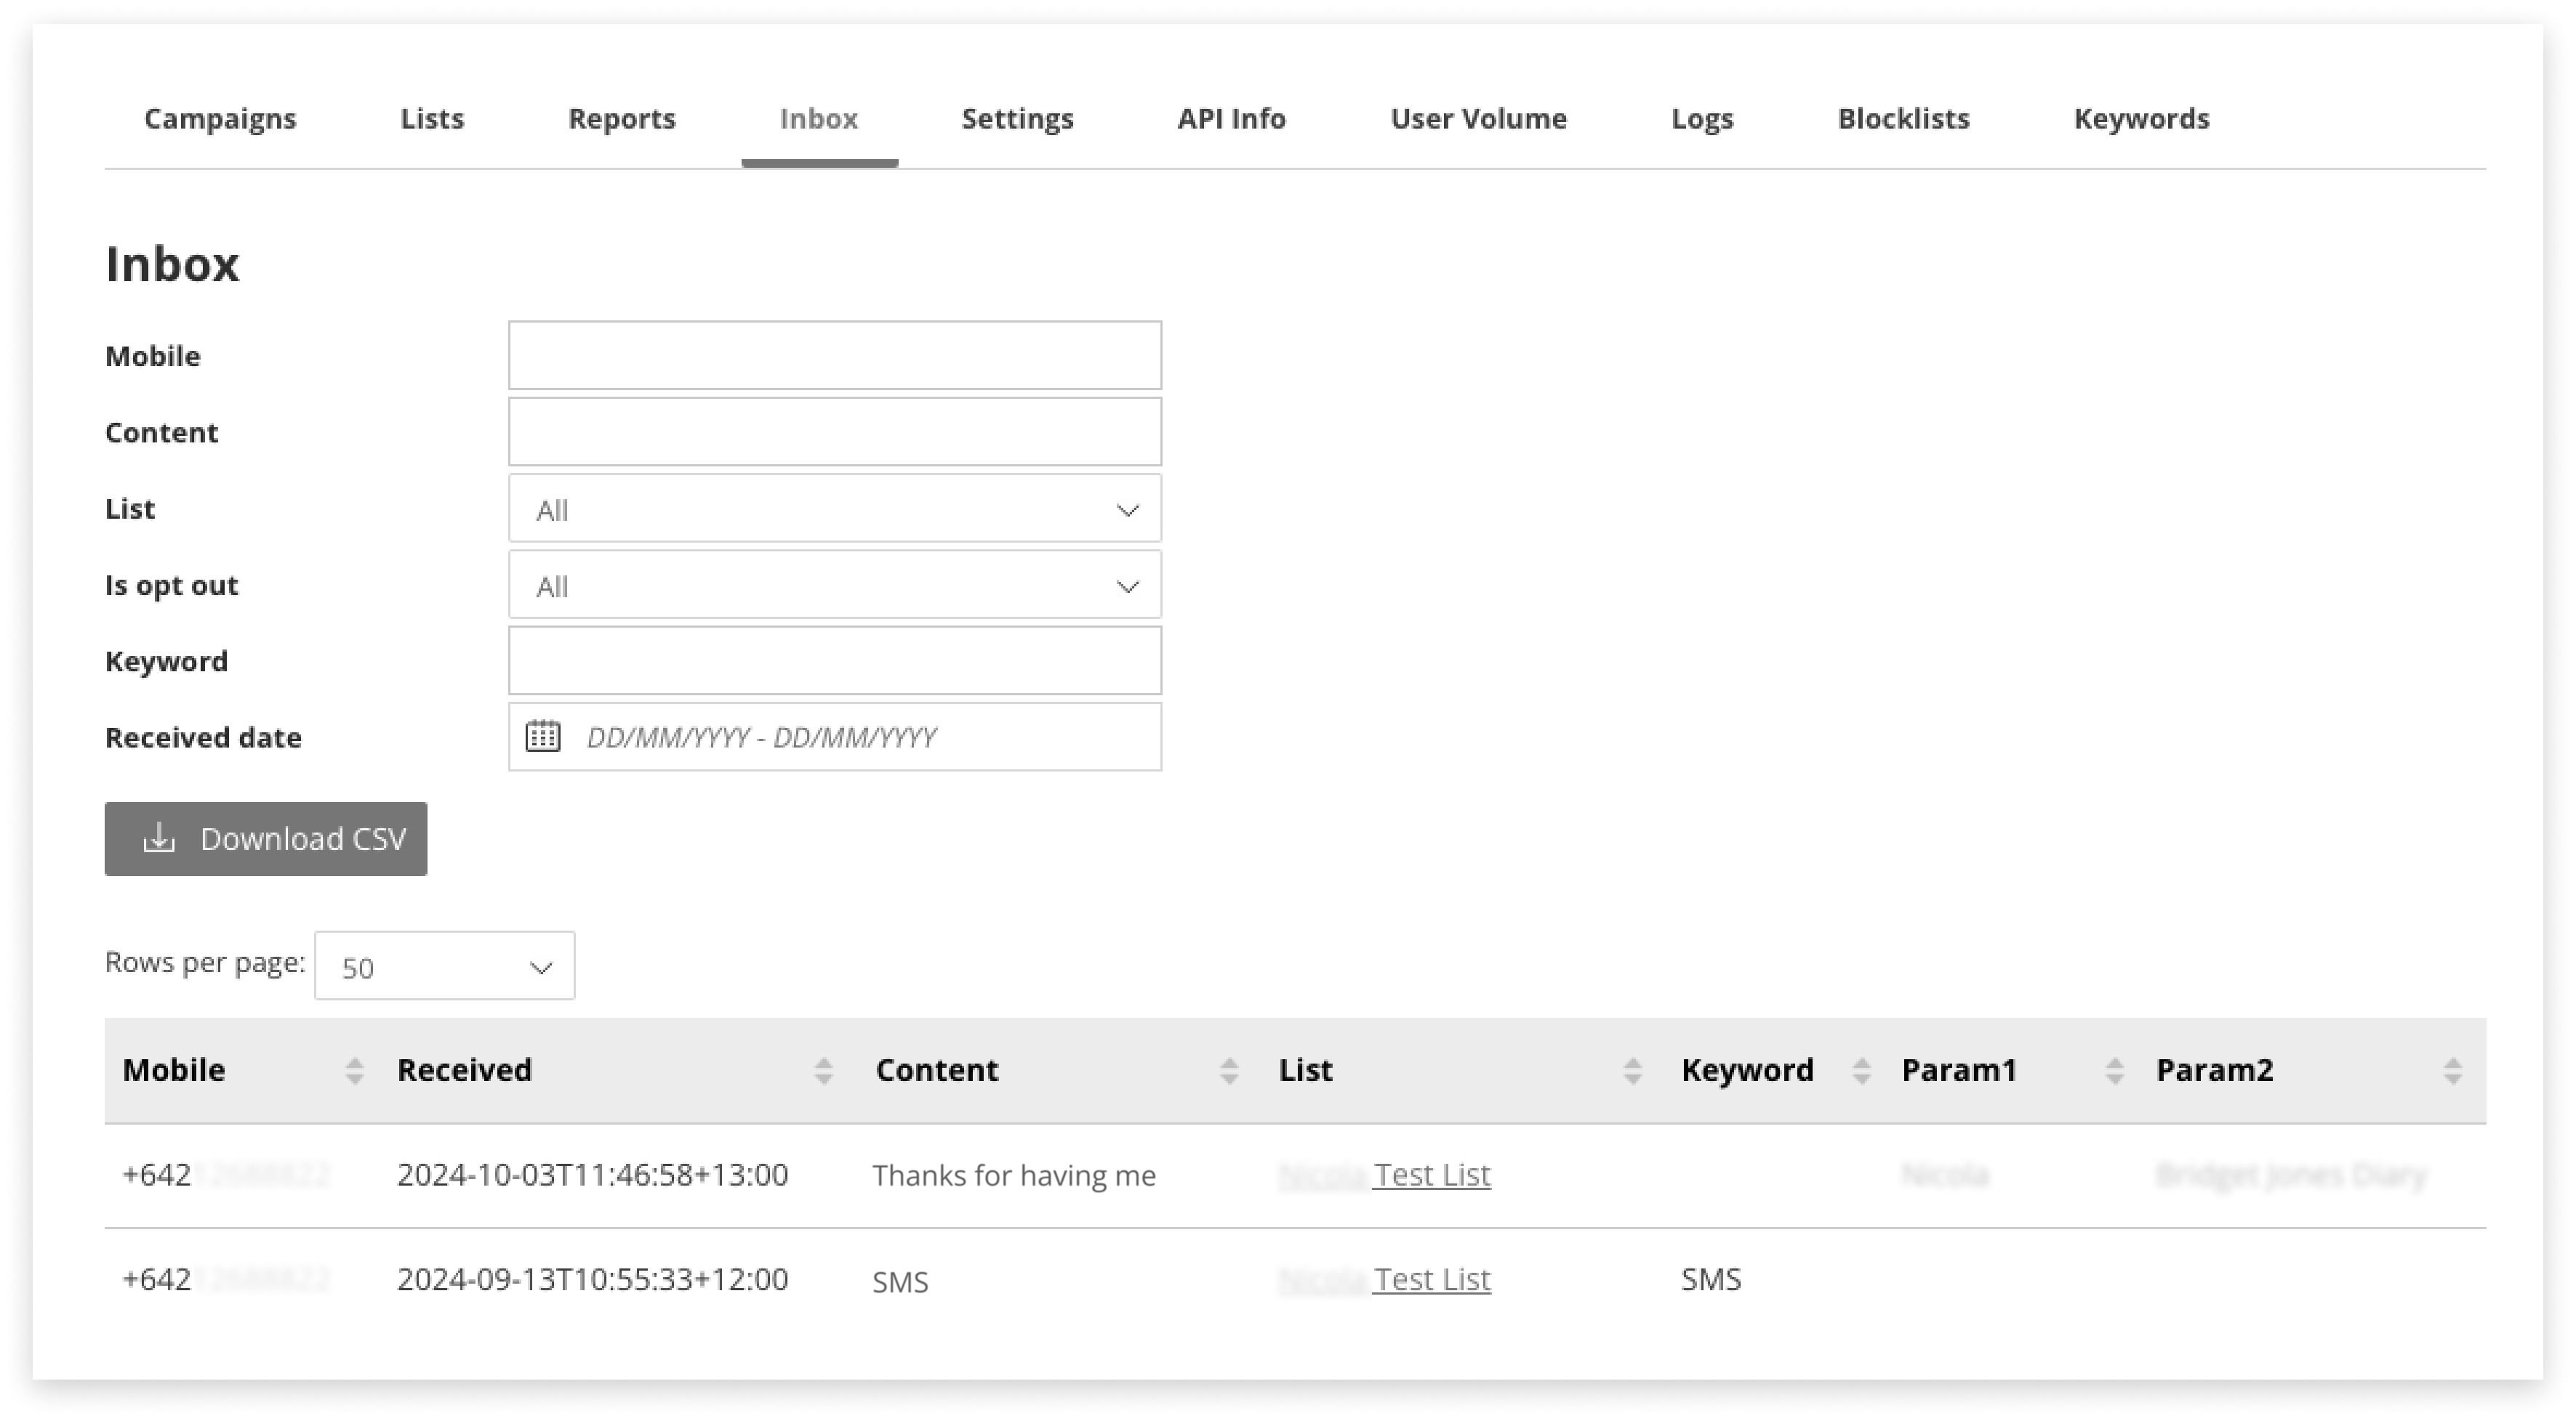Open the Rows per page dropdown
The image size is (2576, 1421).
pyautogui.click(x=444, y=965)
